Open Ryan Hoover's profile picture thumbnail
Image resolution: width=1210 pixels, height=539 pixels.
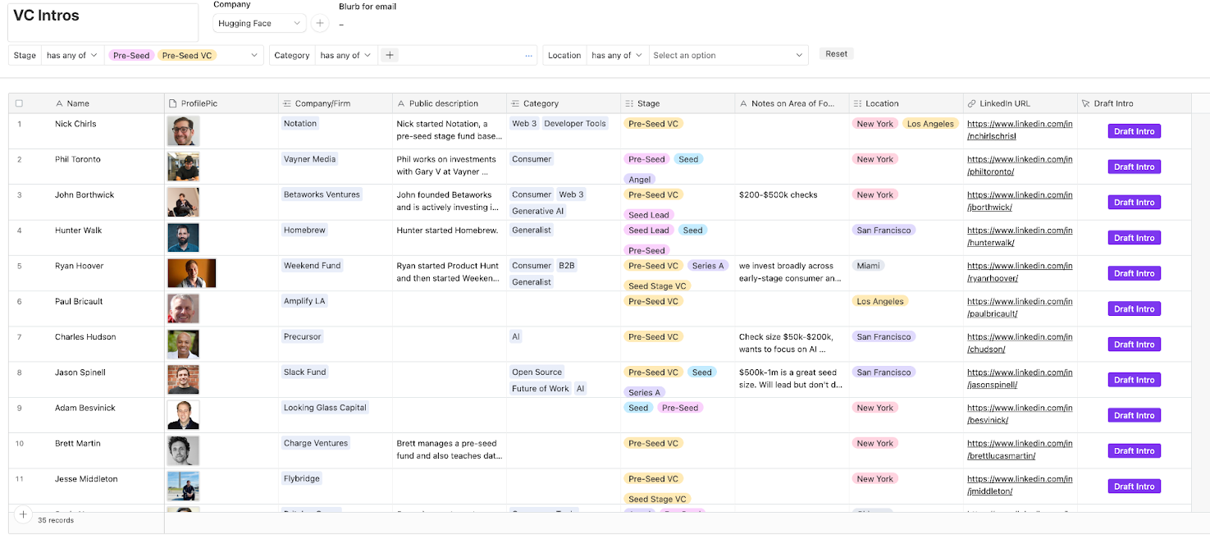(x=191, y=273)
